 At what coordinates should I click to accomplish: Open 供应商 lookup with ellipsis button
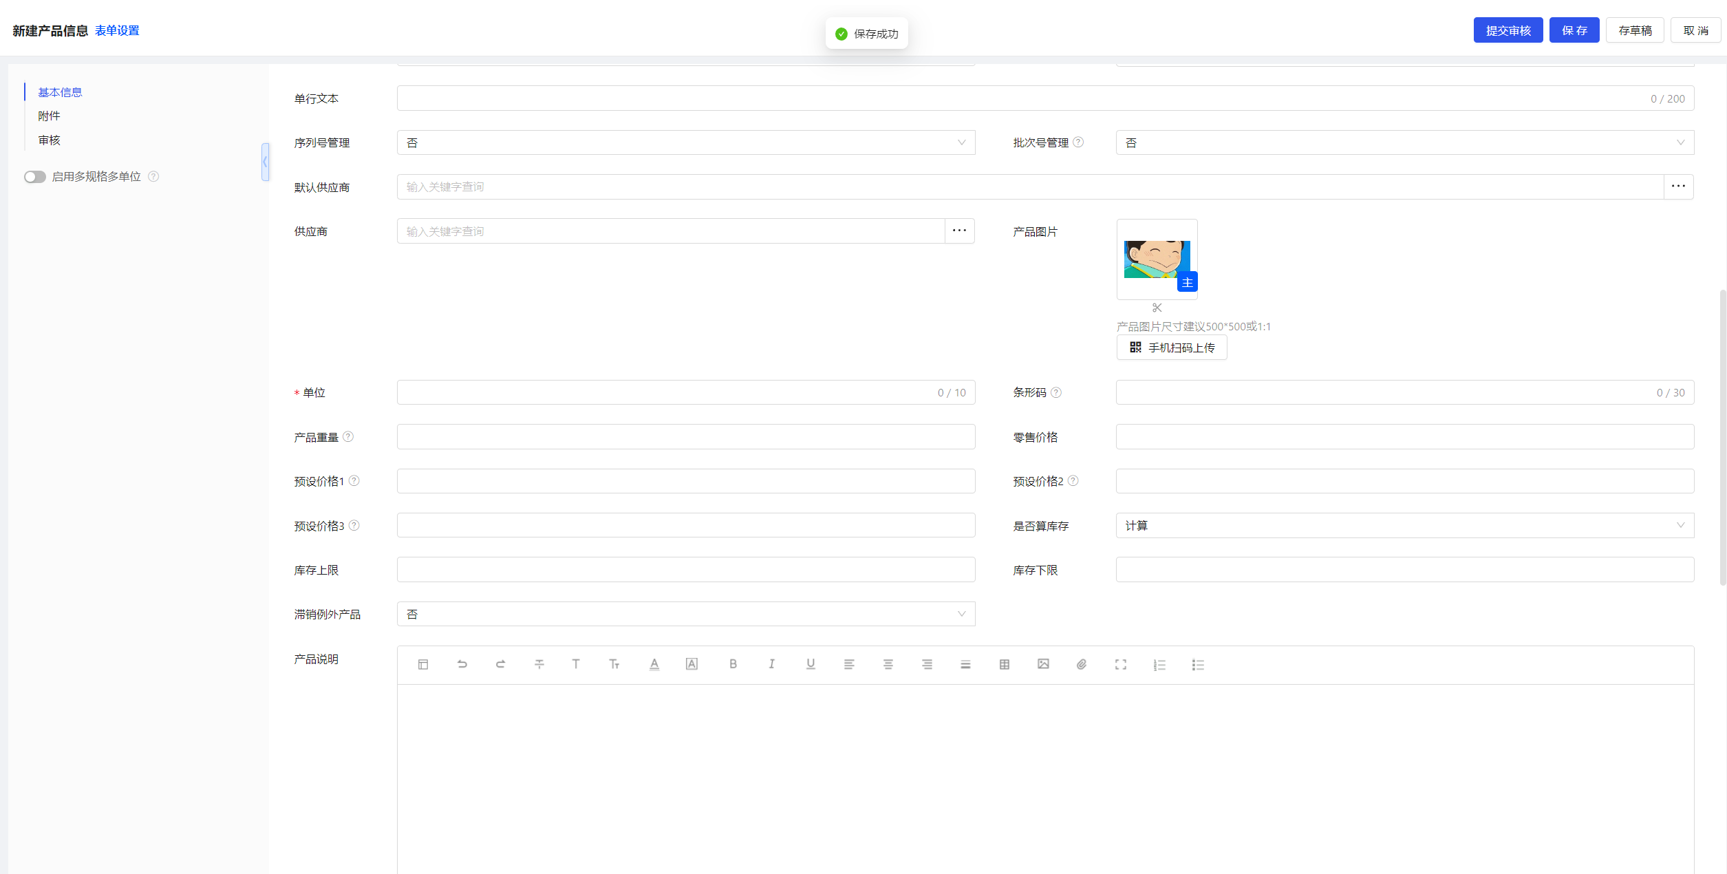960,231
